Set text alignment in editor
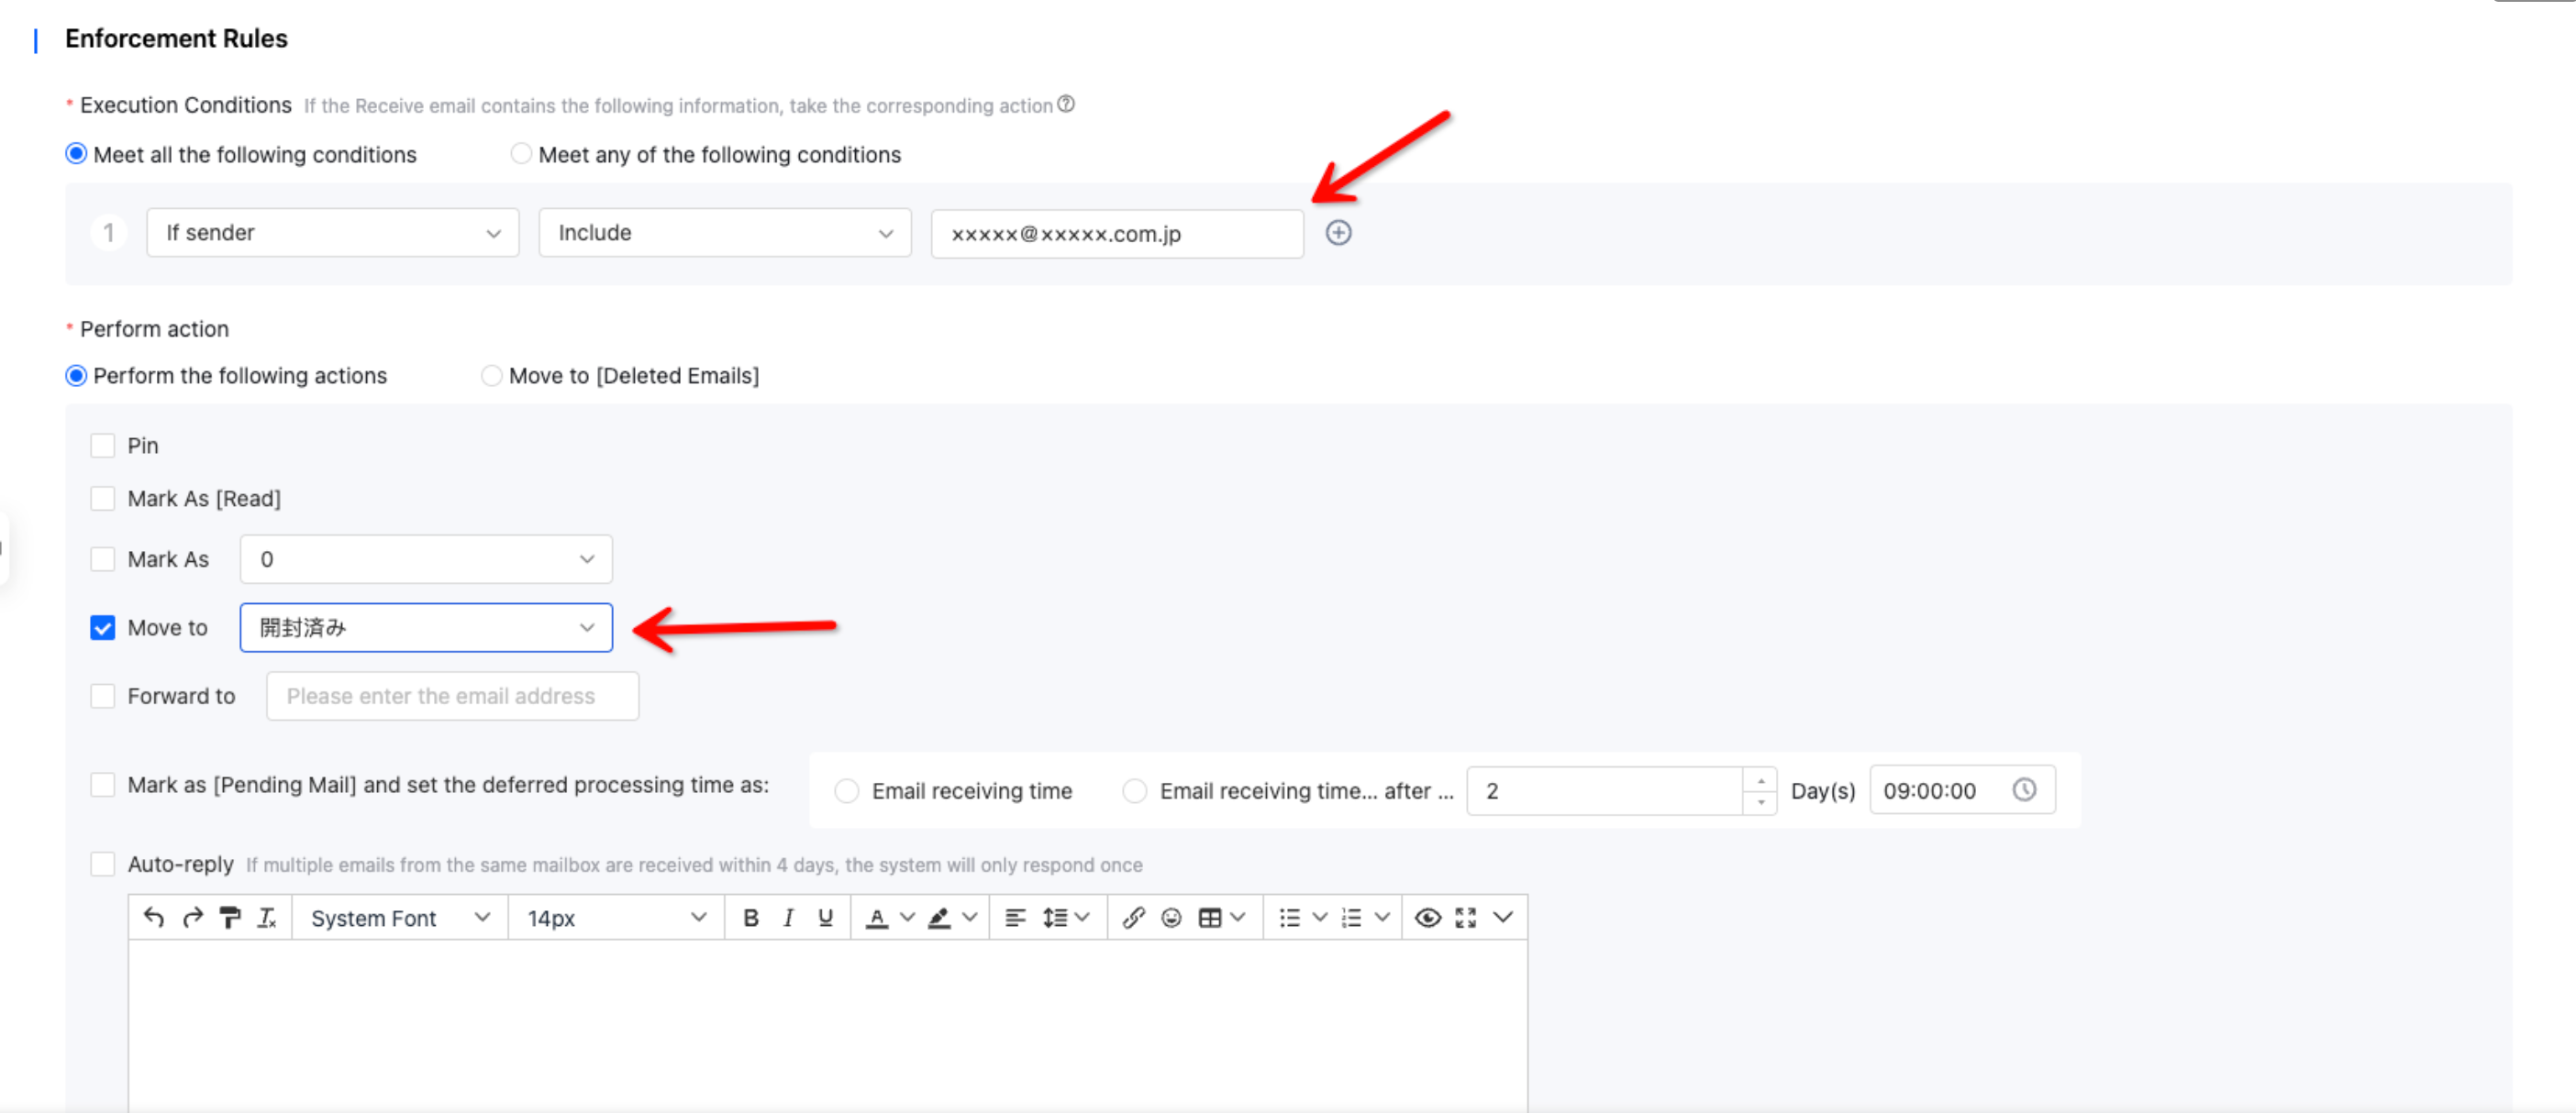 [x=1015, y=917]
